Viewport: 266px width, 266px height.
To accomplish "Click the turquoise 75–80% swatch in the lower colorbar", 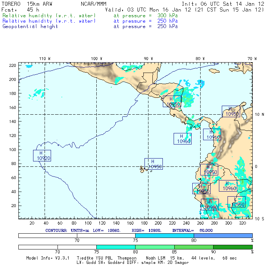I will tap(116, 247).
